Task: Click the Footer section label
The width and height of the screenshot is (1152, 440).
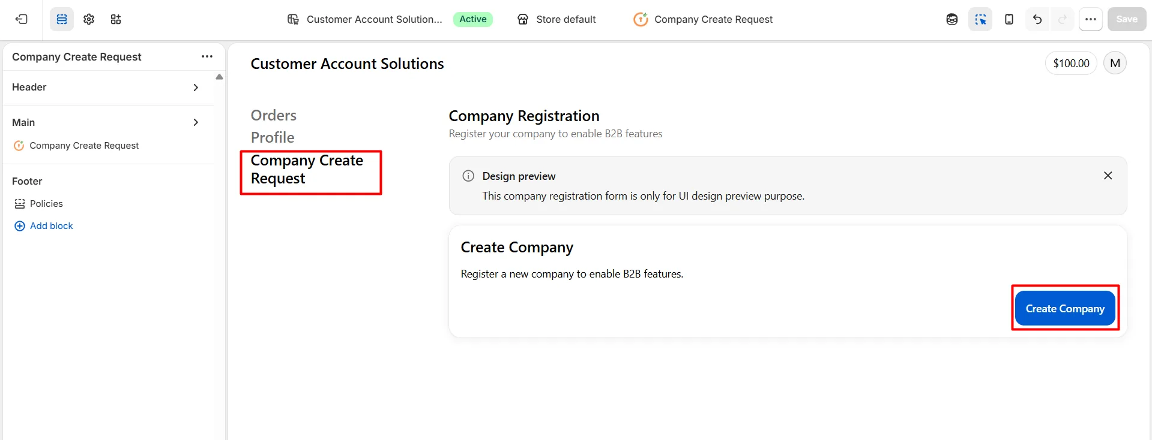Action: (27, 181)
